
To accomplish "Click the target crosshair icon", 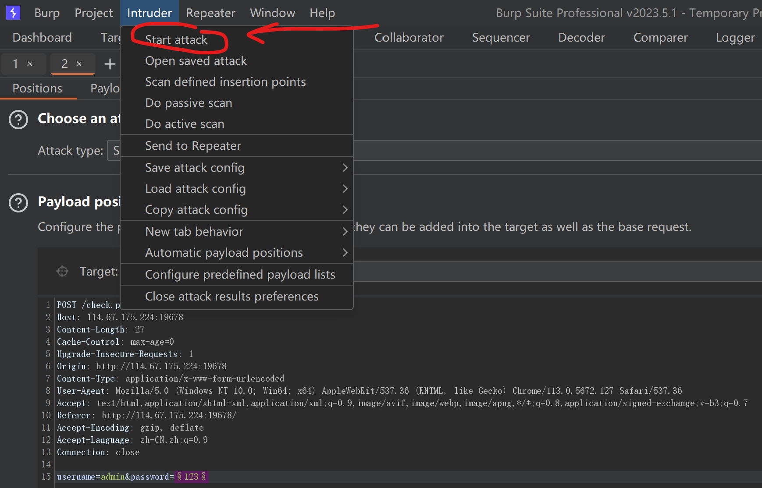I will click(62, 271).
